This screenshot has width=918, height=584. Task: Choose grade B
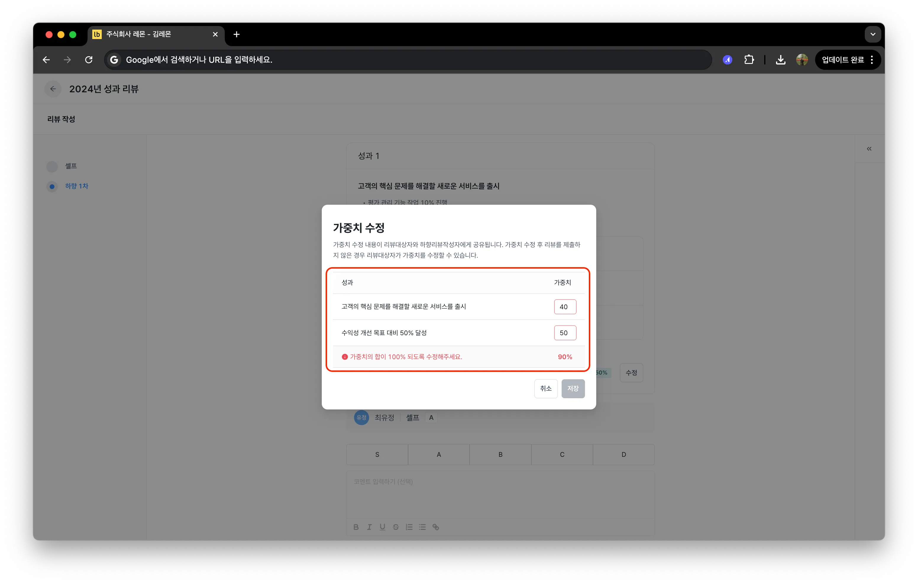point(501,454)
